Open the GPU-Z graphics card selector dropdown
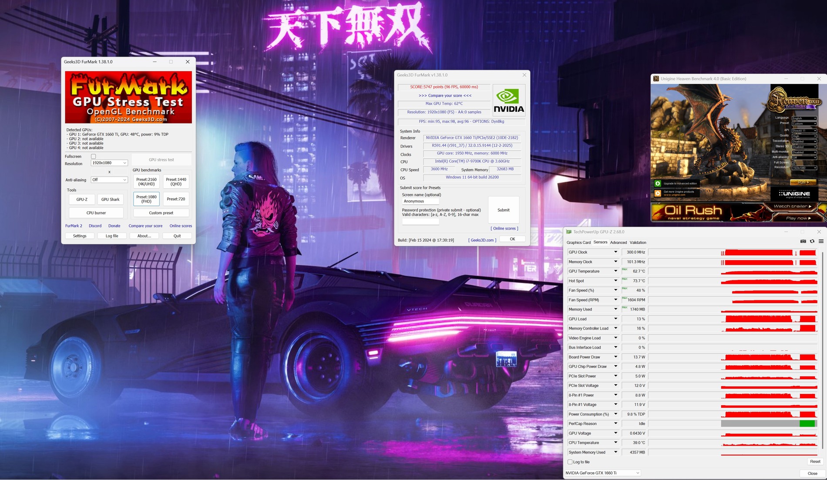827x480 pixels. [x=603, y=473]
